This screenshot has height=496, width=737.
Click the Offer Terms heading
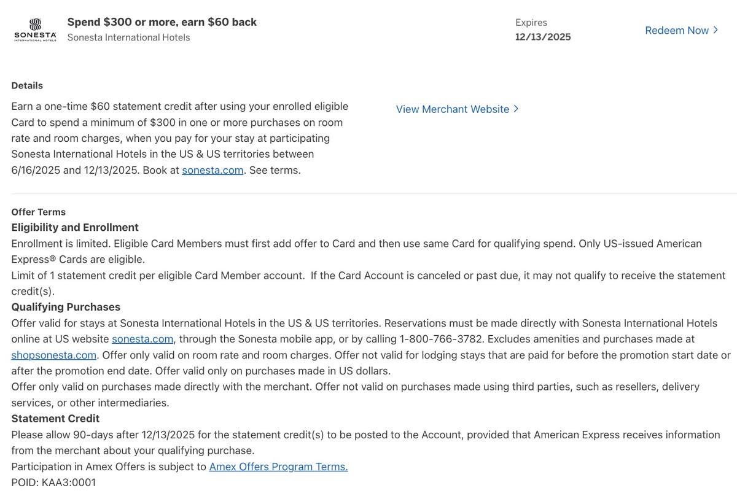point(38,212)
